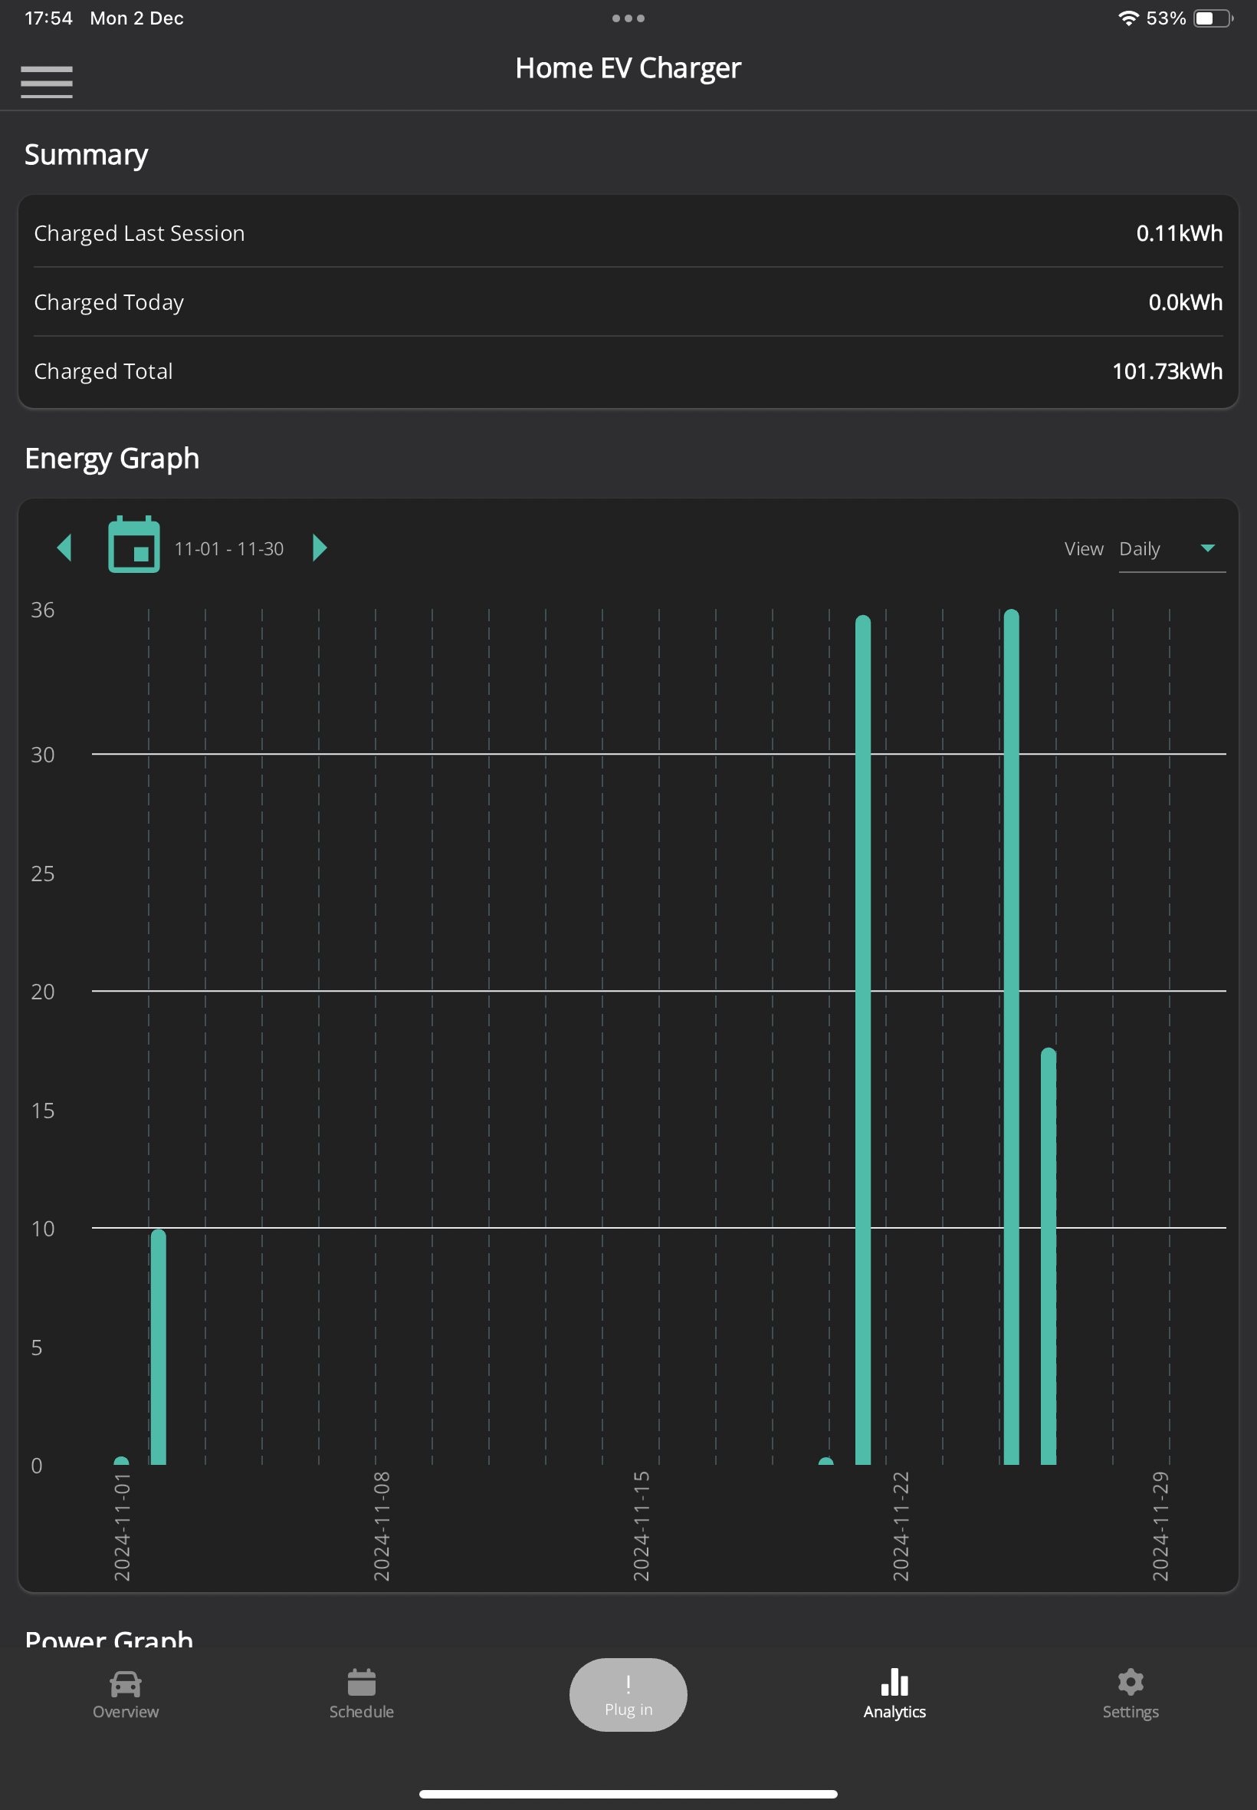Tap the battery indicator in status bar
Image resolution: width=1257 pixels, height=1810 pixels.
point(1213,18)
